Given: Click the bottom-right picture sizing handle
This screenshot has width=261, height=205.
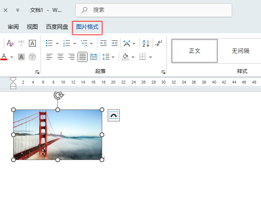Looking at the screenshot, I should click(x=102, y=160).
